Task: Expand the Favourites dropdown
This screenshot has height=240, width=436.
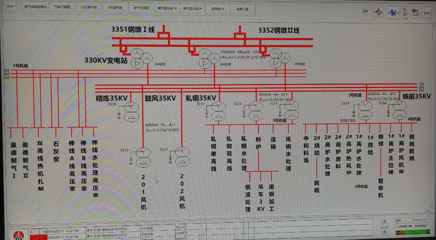Action: pos(421,219)
